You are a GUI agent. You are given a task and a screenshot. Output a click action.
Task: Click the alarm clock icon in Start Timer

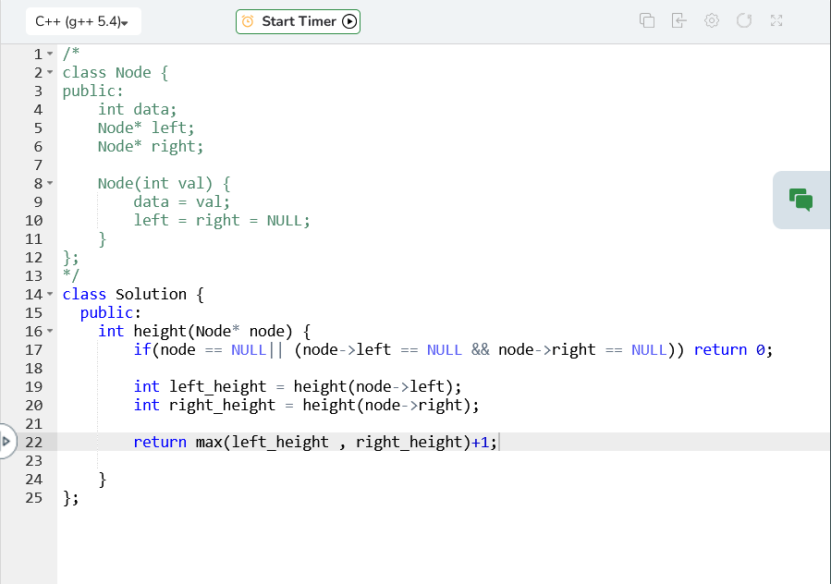coord(248,21)
